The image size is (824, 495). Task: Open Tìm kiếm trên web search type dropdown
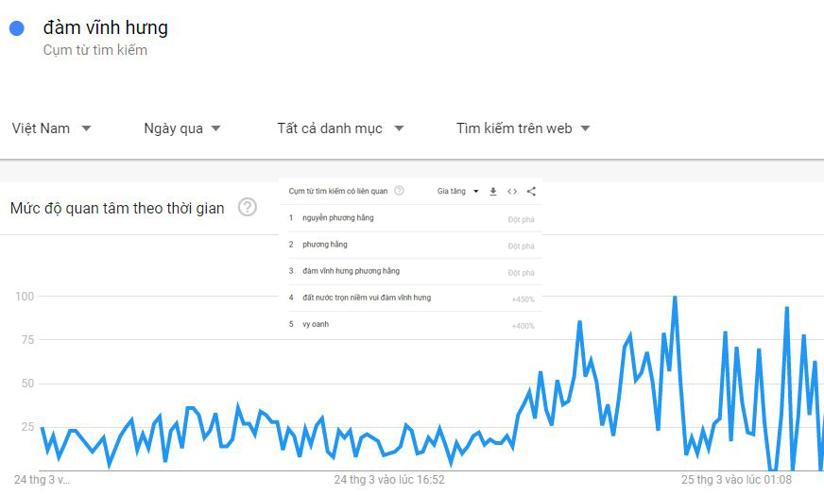tap(524, 128)
